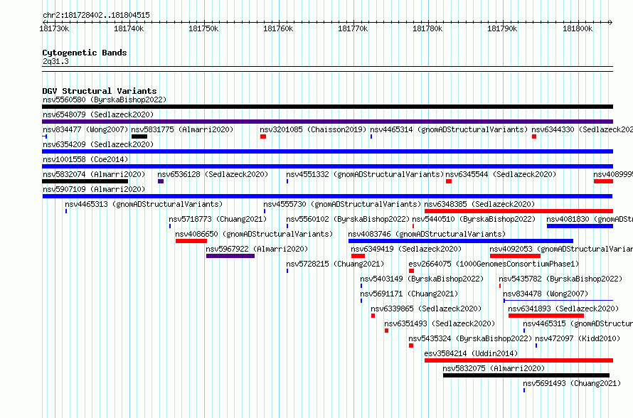Screen dimensions: 633x418
Task: Click the red bar under nsv4086650
Action: [191, 241]
